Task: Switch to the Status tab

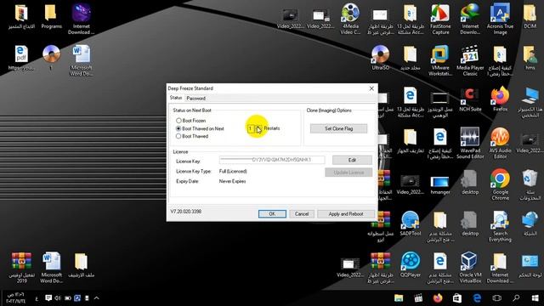Action: 176,98
